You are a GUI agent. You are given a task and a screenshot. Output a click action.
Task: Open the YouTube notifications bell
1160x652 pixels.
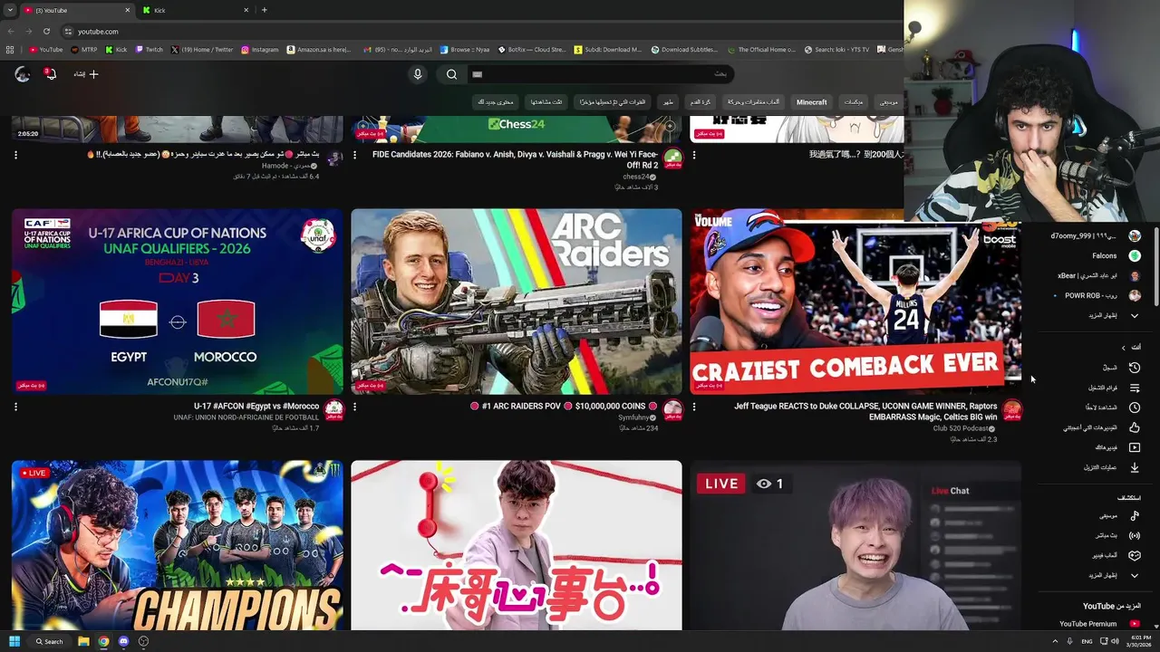point(51,74)
